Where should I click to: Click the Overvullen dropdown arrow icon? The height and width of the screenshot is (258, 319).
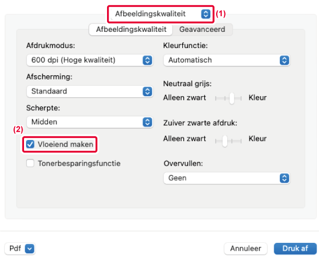tap(285, 178)
